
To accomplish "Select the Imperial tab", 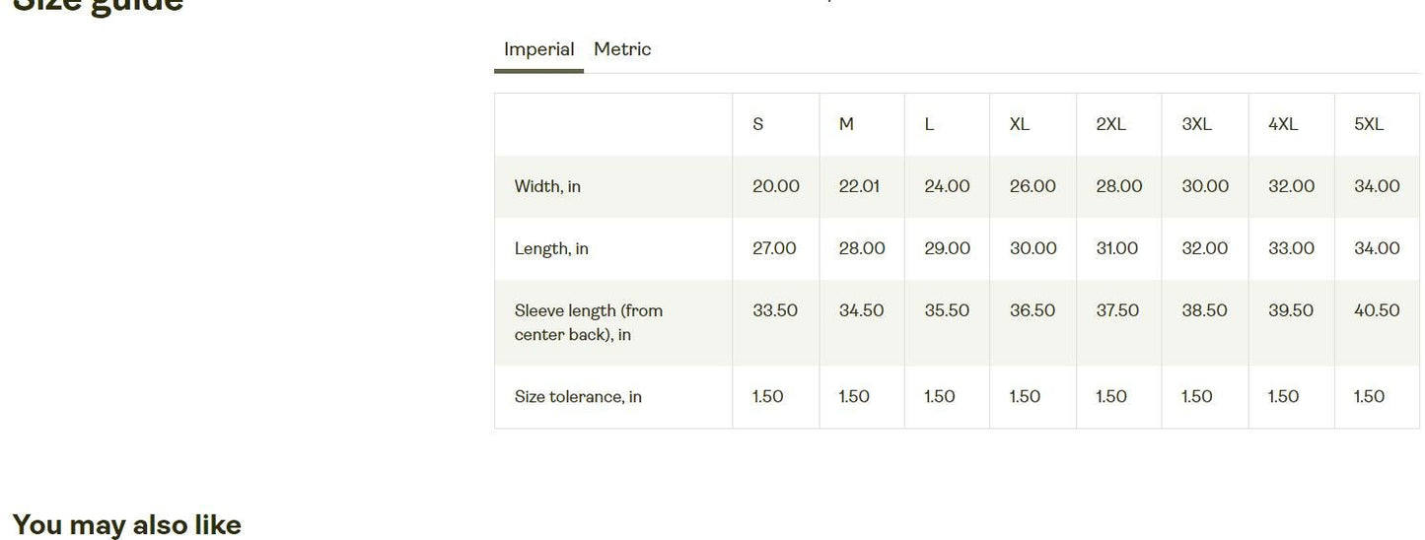I will (x=538, y=49).
